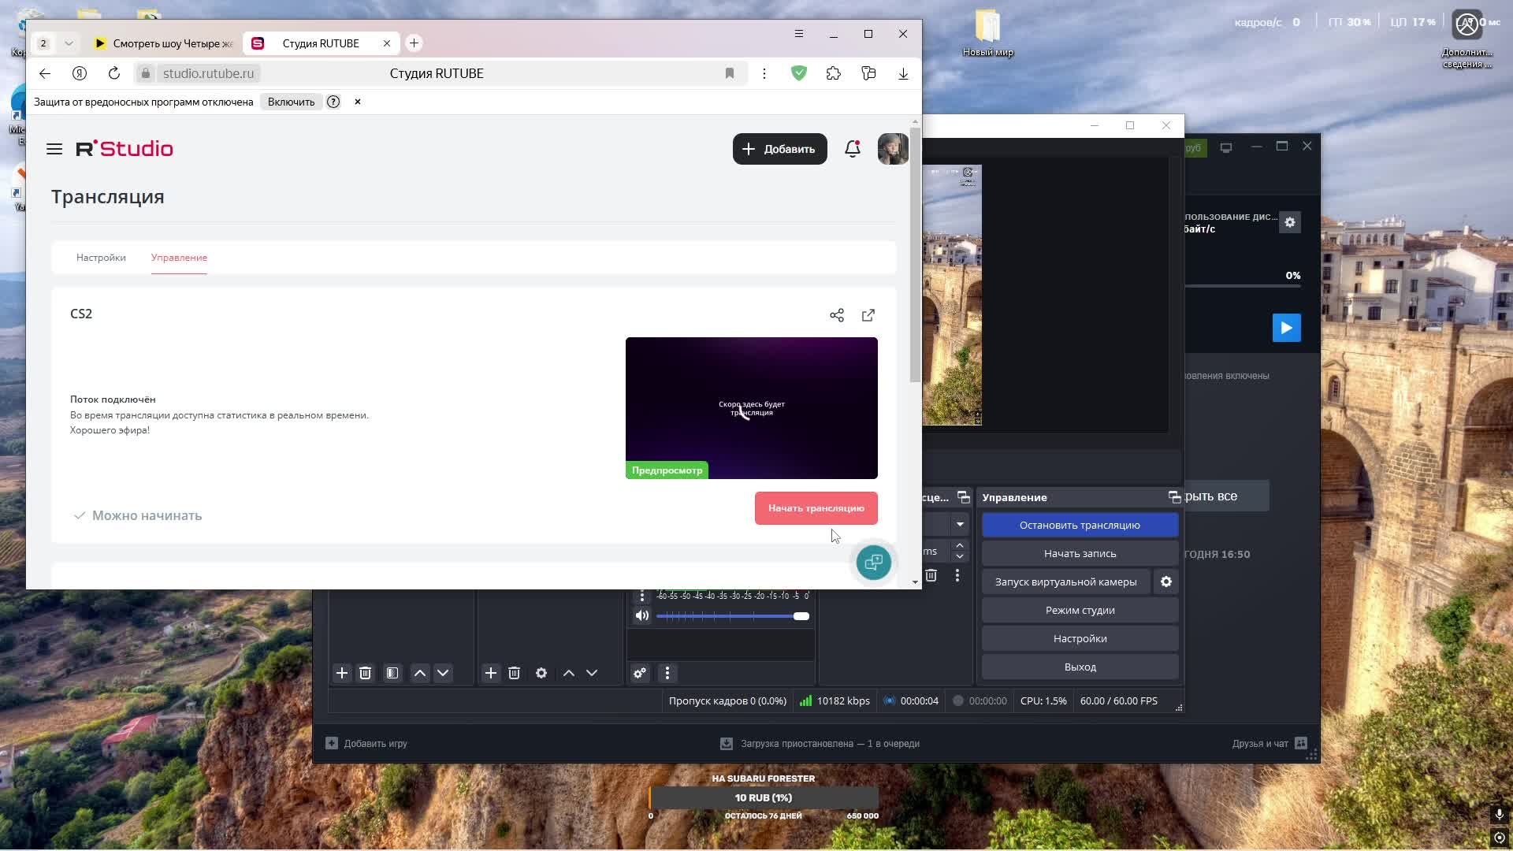This screenshot has height=851, width=1513.
Task: Resume download with blue play button in Steam
Action: 1287,328
